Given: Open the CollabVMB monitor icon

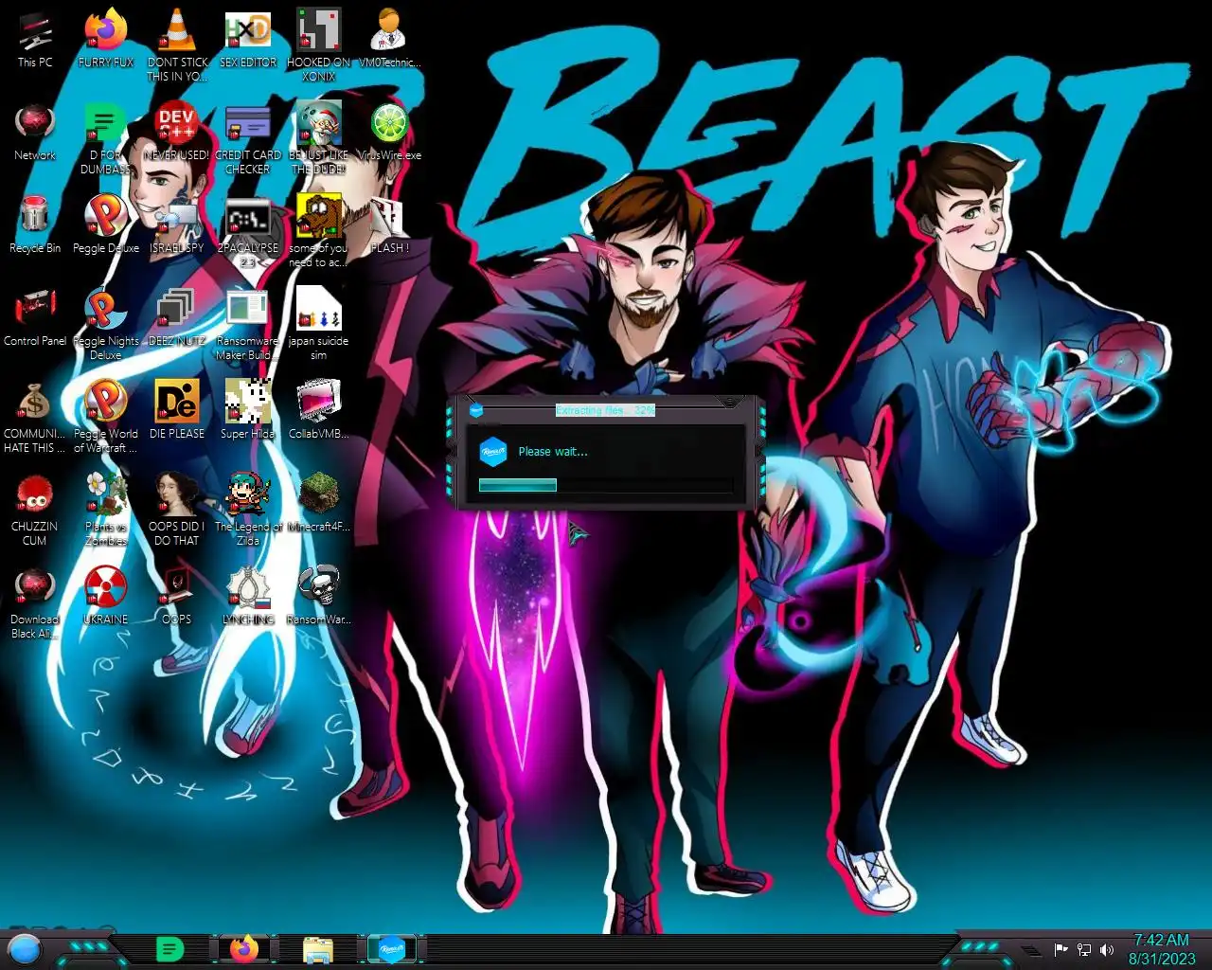Looking at the screenshot, I should pos(319,409).
